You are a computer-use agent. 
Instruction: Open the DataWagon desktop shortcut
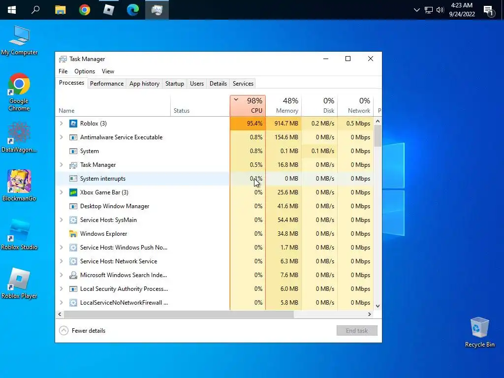(19, 138)
